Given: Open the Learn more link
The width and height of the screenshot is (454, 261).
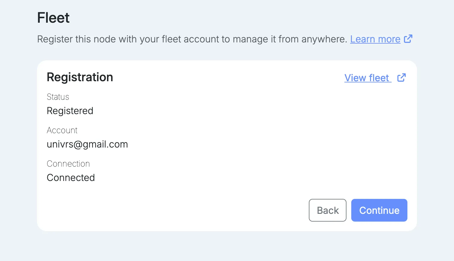Looking at the screenshot, I should pos(375,39).
